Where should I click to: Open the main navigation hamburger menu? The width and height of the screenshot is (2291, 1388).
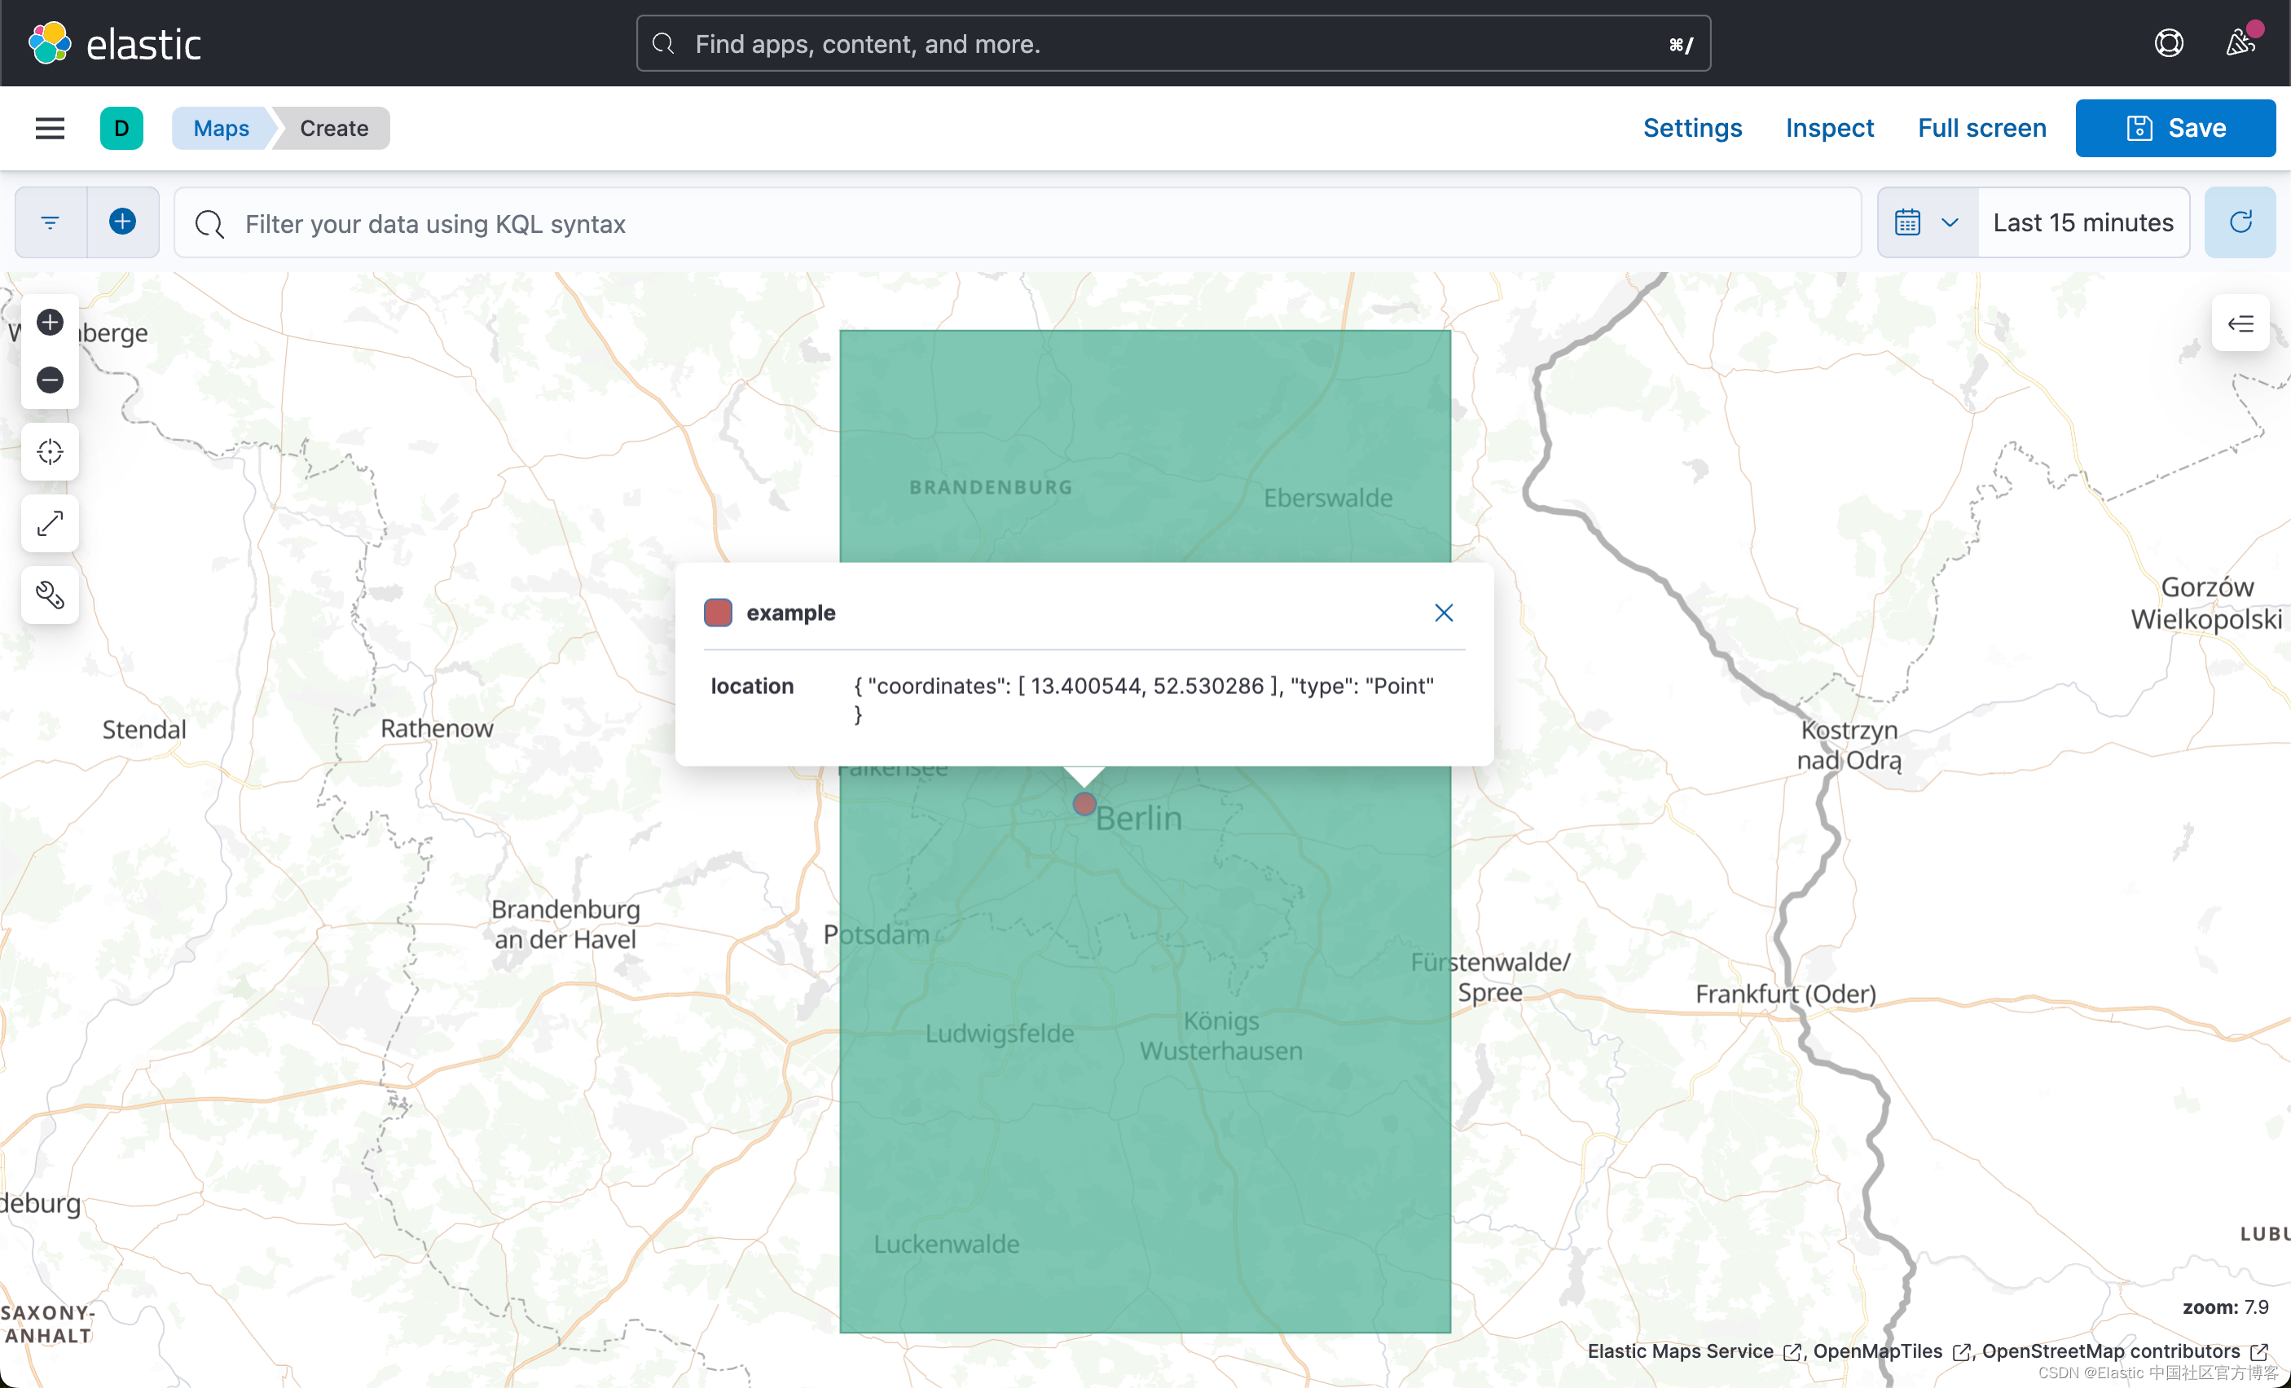[x=49, y=127]
